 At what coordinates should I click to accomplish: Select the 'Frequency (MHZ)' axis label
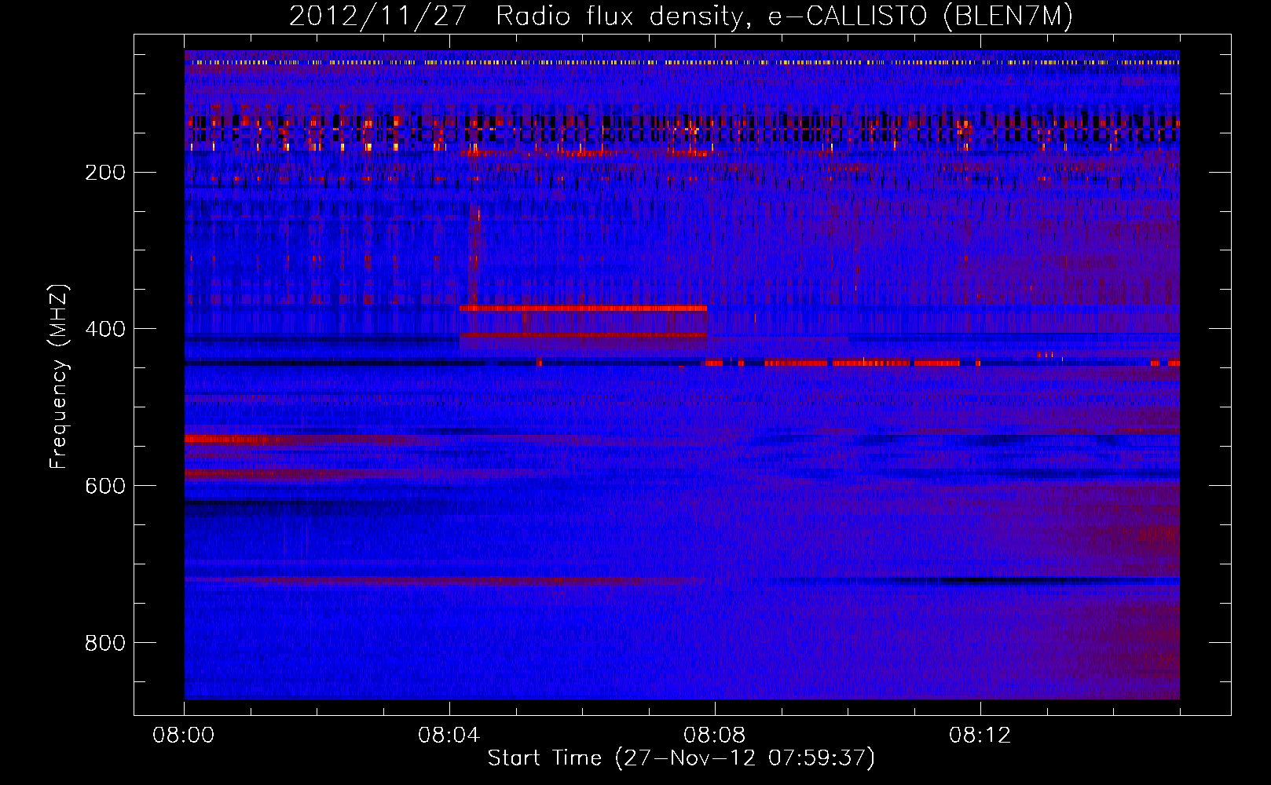(59, 376)
